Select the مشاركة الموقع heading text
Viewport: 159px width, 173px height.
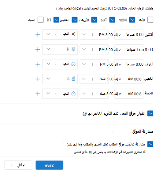coord(143,131)
